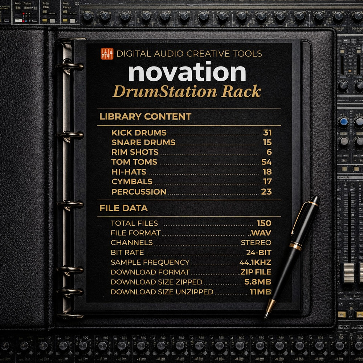
Task: Toggle the red LED button on the top-left channel strip
Action: (x=23, y=13)
